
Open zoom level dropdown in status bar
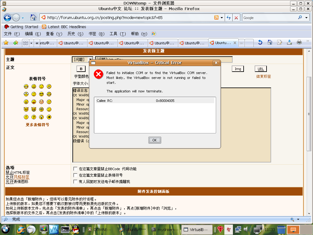(x=298, y=219)
